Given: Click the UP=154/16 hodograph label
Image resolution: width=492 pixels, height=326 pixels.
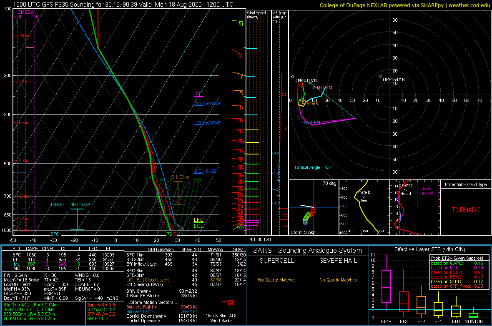Looking at the screenshot, I should pyautogui.click(x=394, y=80).
